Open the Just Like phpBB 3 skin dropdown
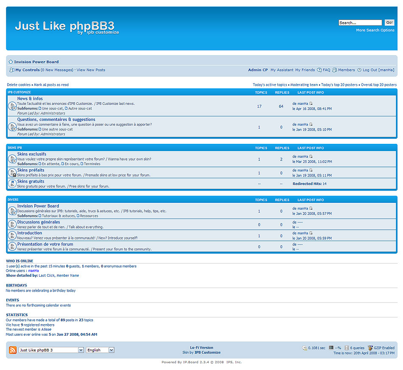 coord(51,350)
